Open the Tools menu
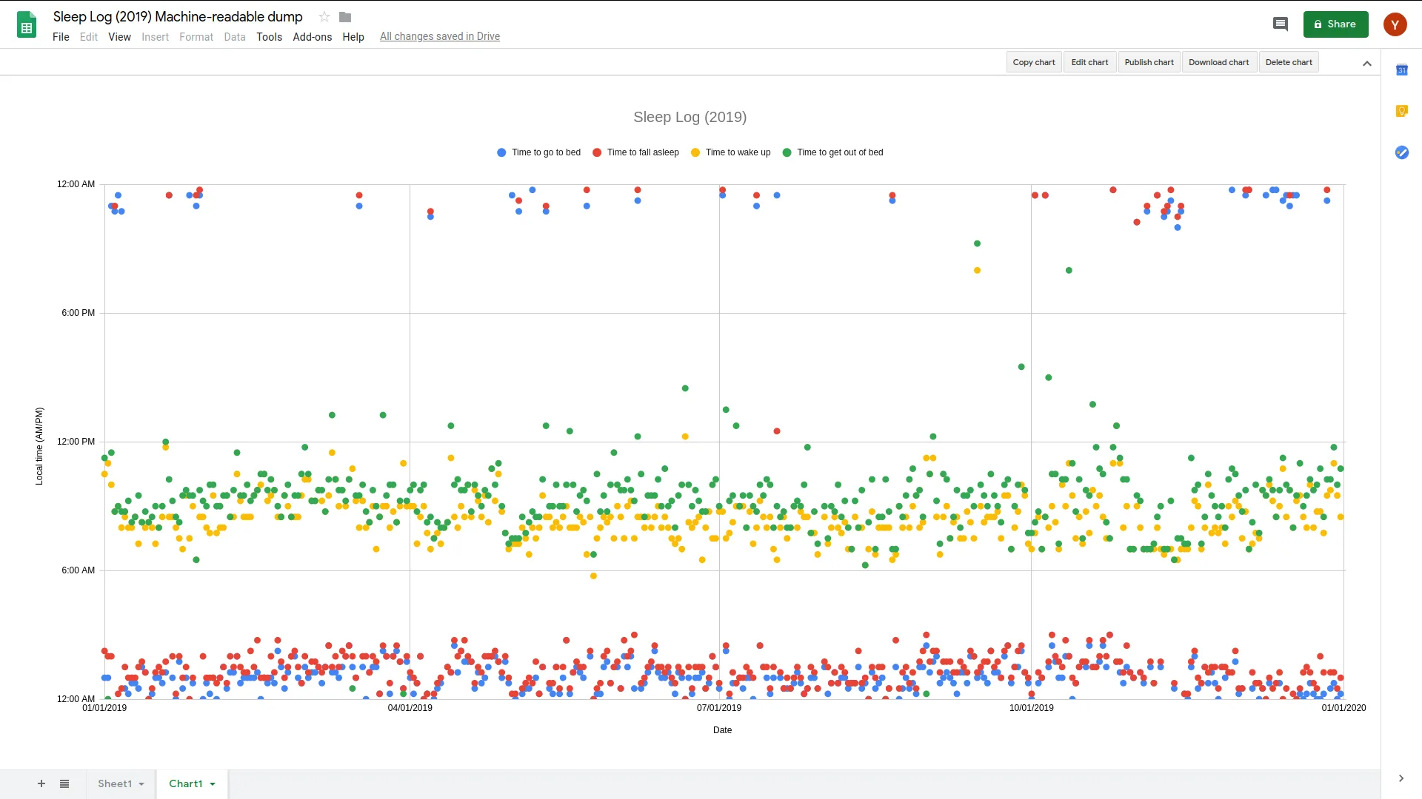This screenshot has height=799, width=1422. 269,37
